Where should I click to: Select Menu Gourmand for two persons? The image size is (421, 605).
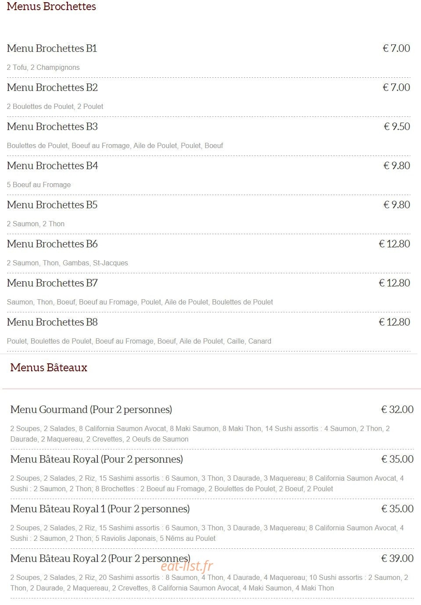[x=91, y=409]
